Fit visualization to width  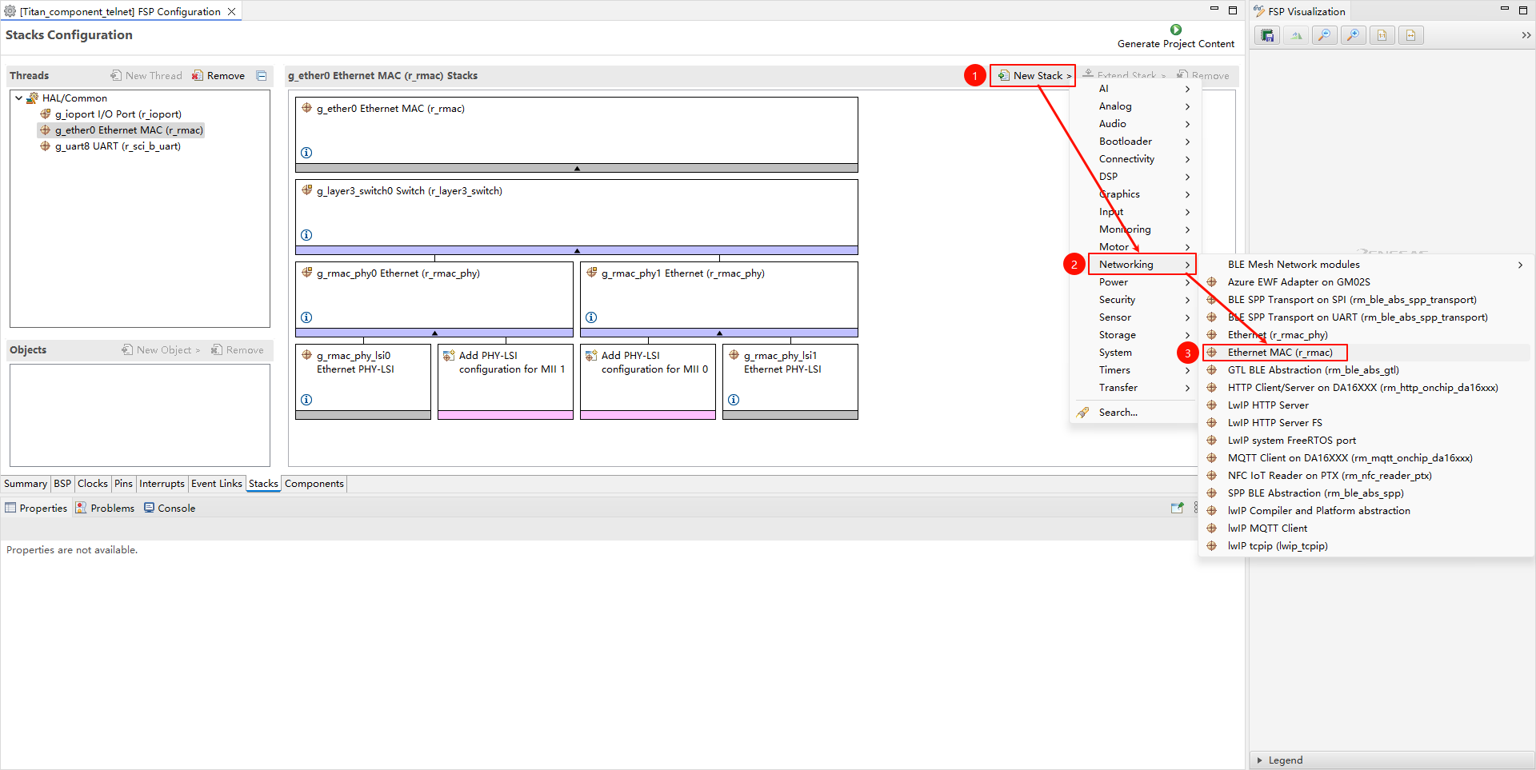pyautogui.click(x=1410, y=35)
